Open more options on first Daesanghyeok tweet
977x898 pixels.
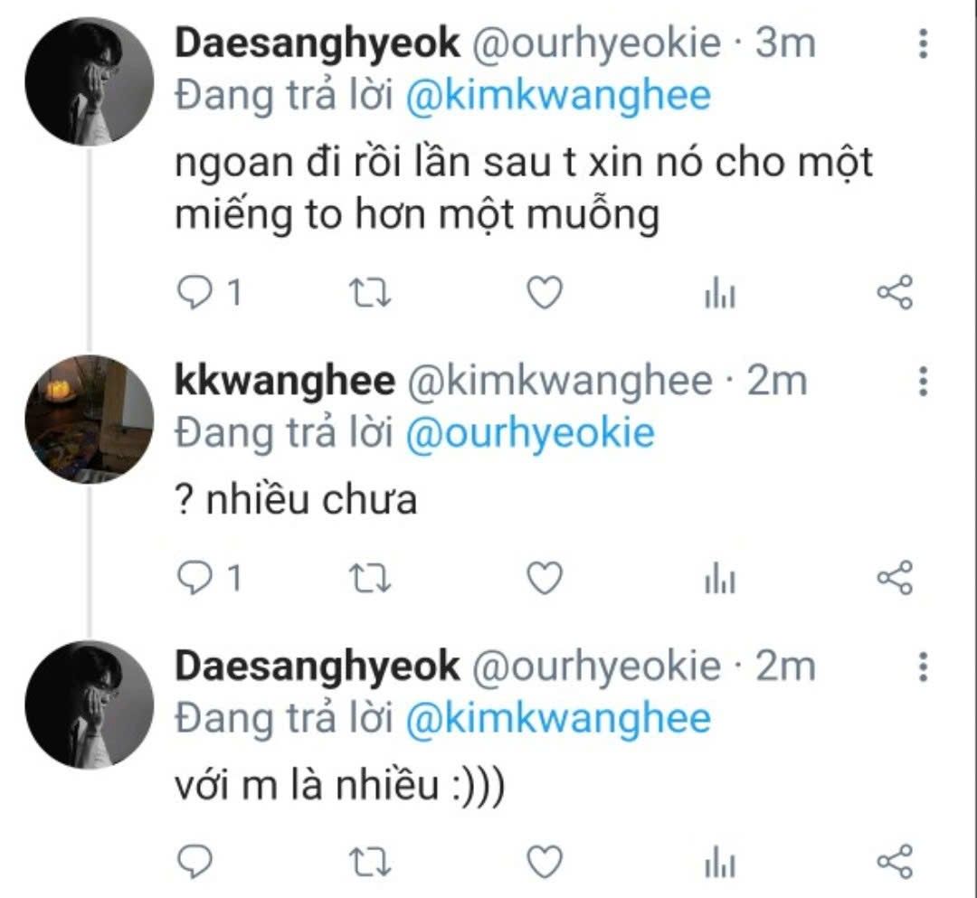click(923, 43)
